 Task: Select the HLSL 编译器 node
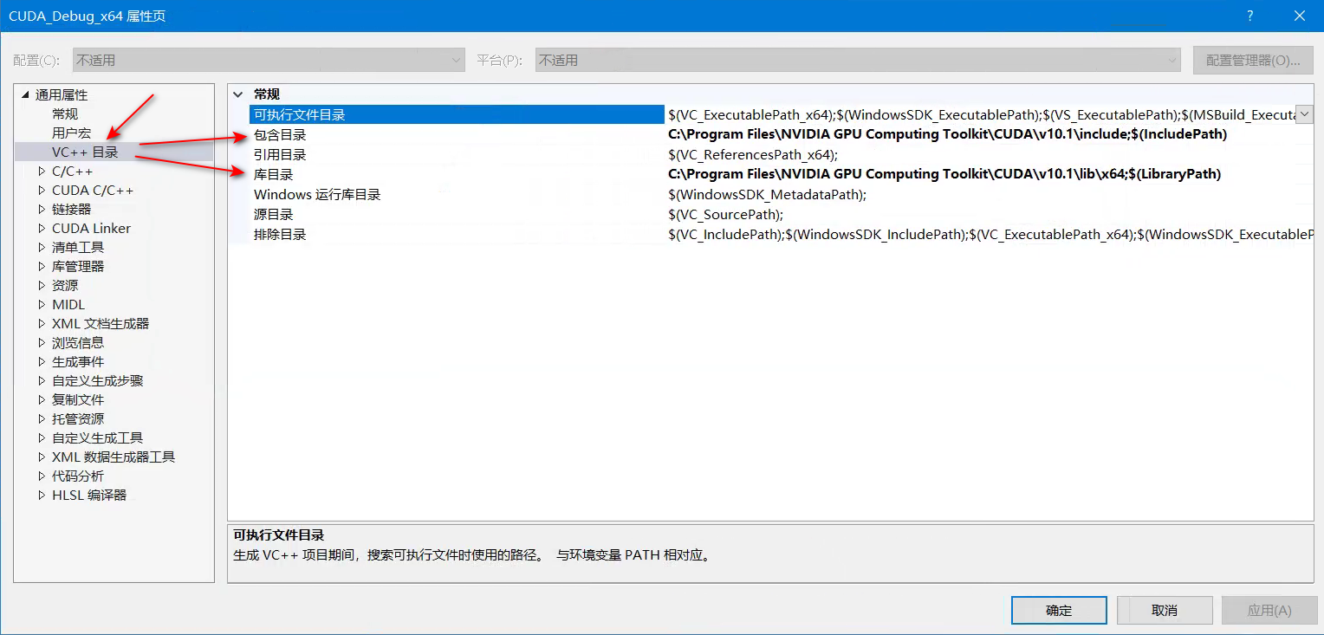(88, 494)
